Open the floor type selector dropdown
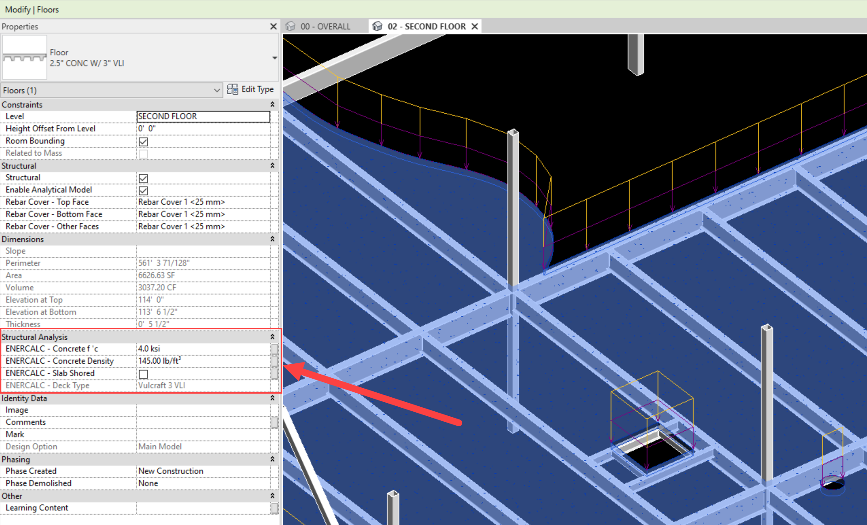This screenshot has width=867, height=525. 274,58
